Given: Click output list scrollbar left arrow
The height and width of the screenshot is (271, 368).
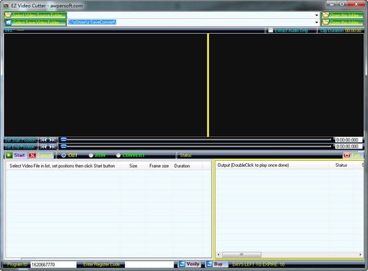Looking at the screenshot, I should pyautogui.click(x=218, y=254).
